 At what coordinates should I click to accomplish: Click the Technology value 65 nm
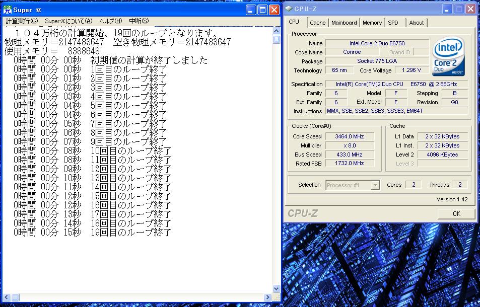coord(339,70)
